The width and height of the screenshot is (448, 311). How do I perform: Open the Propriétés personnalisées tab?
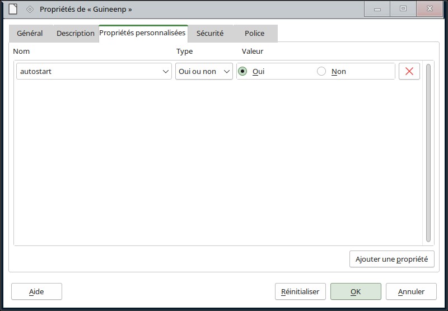pos(143,33)
